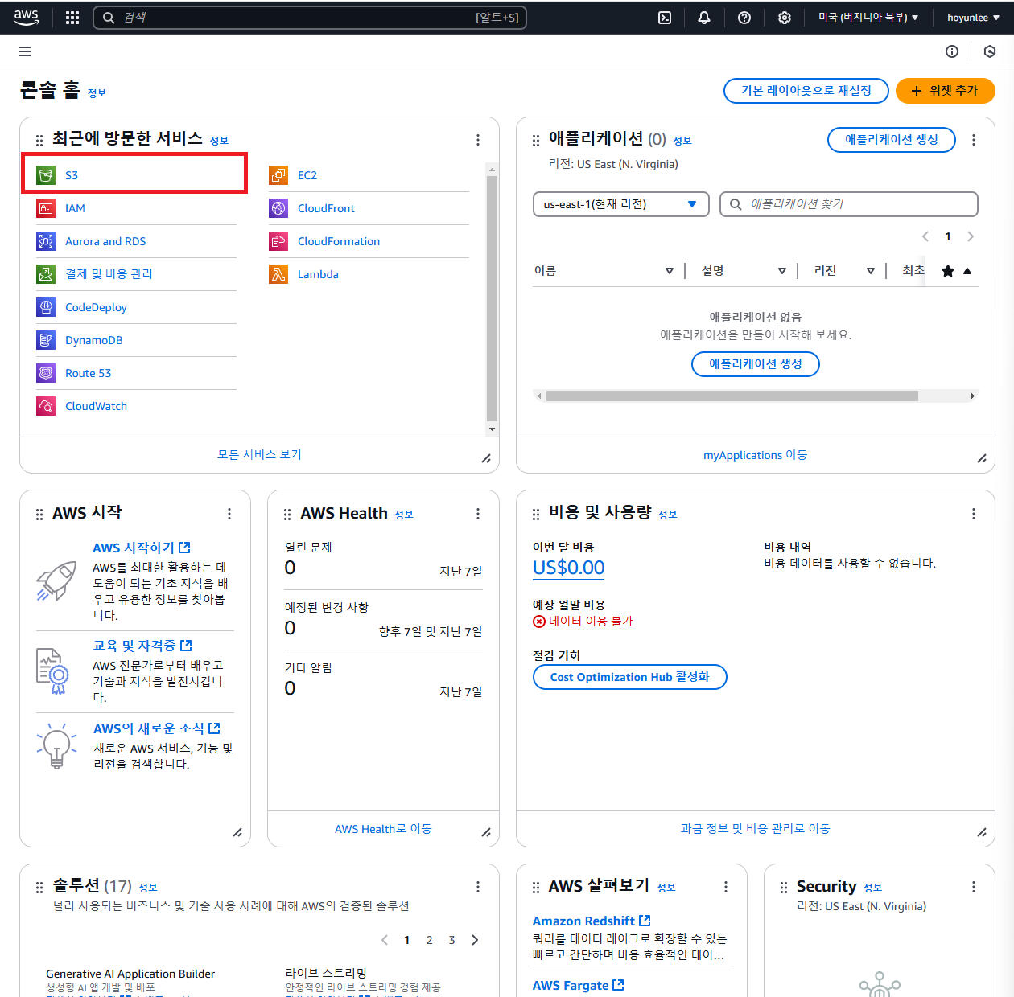The height and width of the screenshot is (997, 1014).
Task: Open 과금 정보 및 비용 관리로 이동 link
Action: pos(755,829)
